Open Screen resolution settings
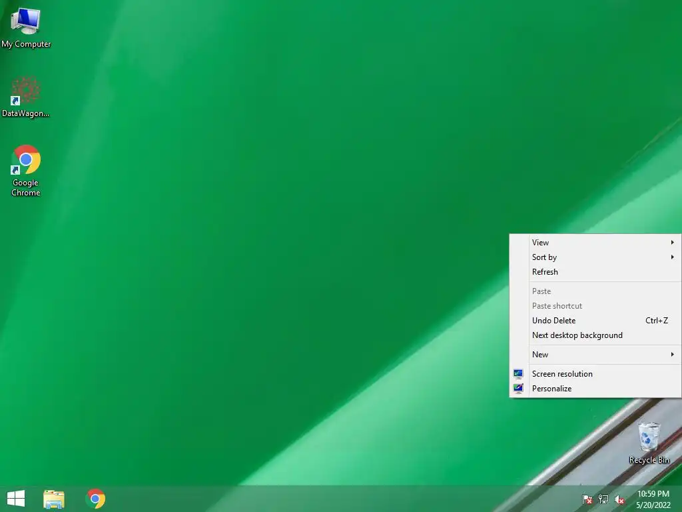This screenshot has width=682, height=512. point(595,374)
